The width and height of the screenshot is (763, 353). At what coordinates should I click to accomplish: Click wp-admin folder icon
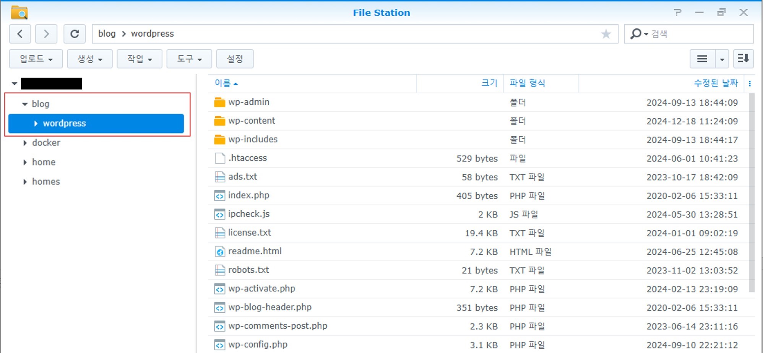(x=220, y=102)
